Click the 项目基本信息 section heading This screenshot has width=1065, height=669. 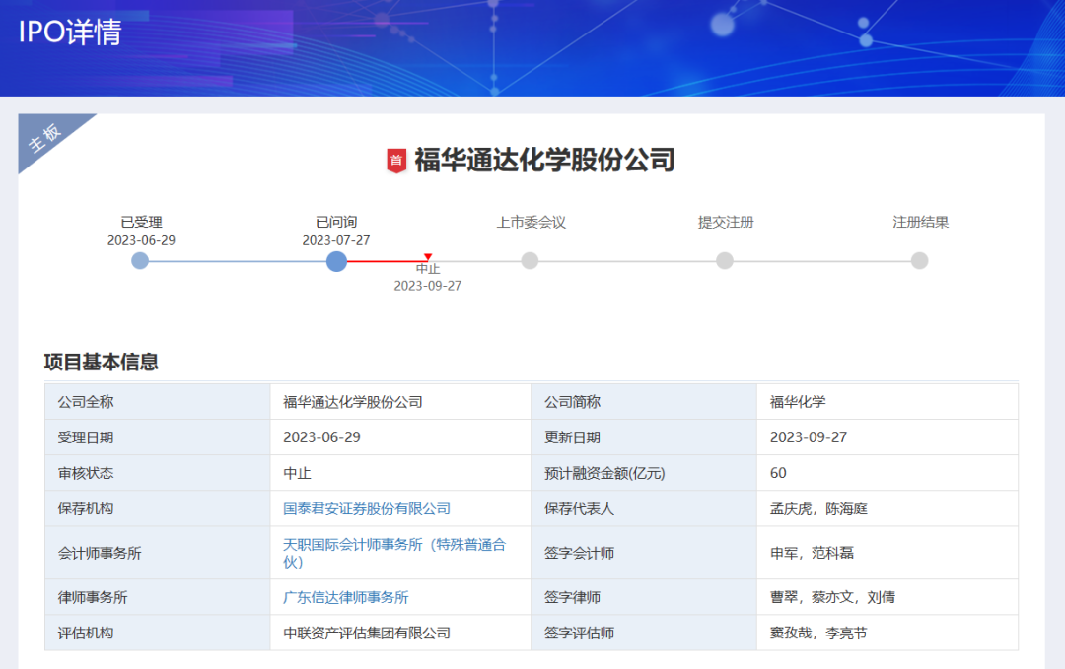102,362
